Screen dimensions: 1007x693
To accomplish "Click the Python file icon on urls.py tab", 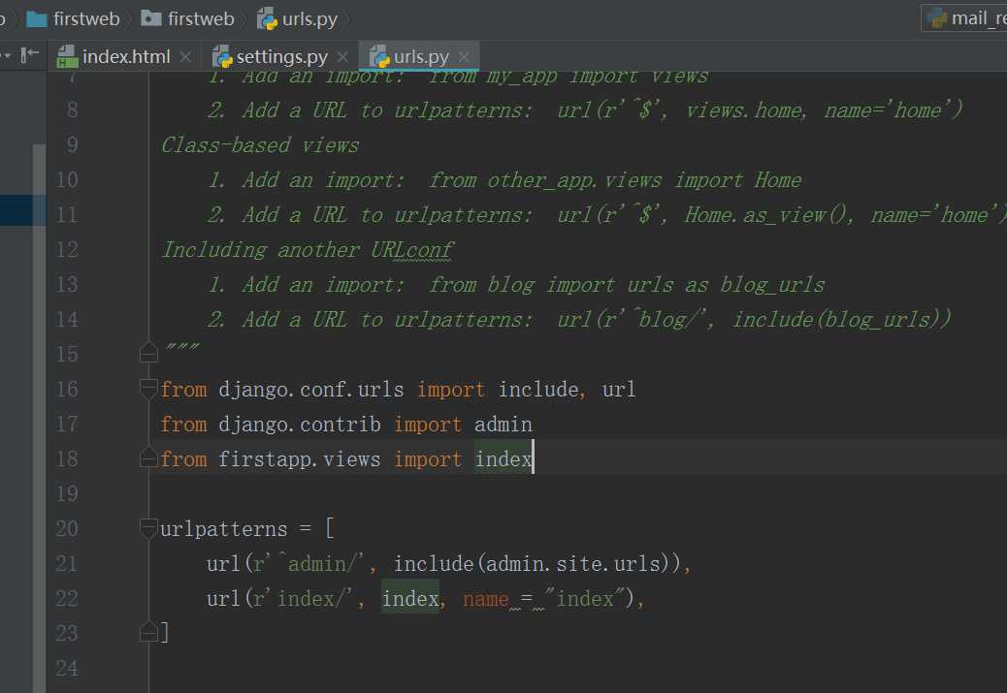I will point(378,57).
